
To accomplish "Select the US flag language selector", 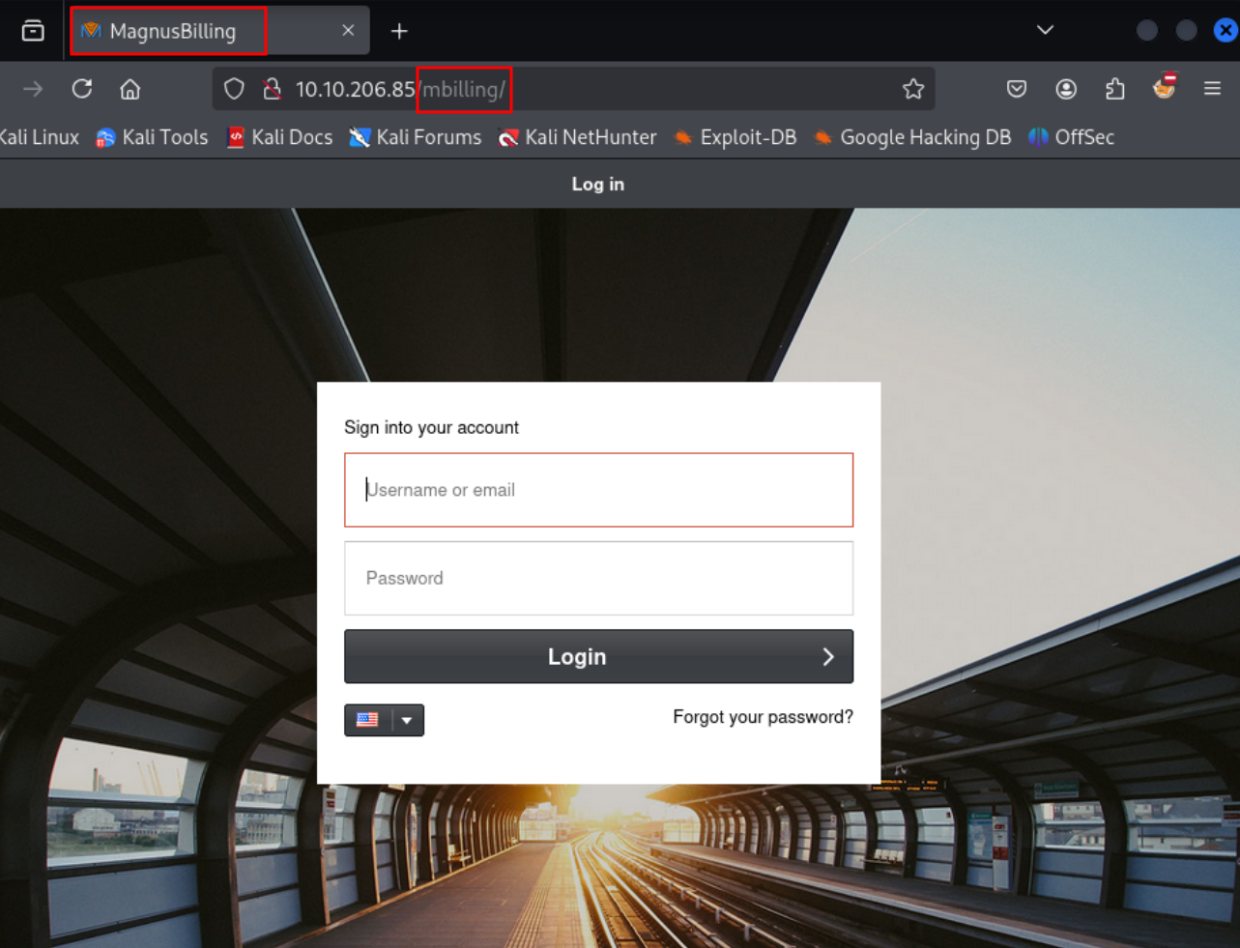I will tap(367, 720).
